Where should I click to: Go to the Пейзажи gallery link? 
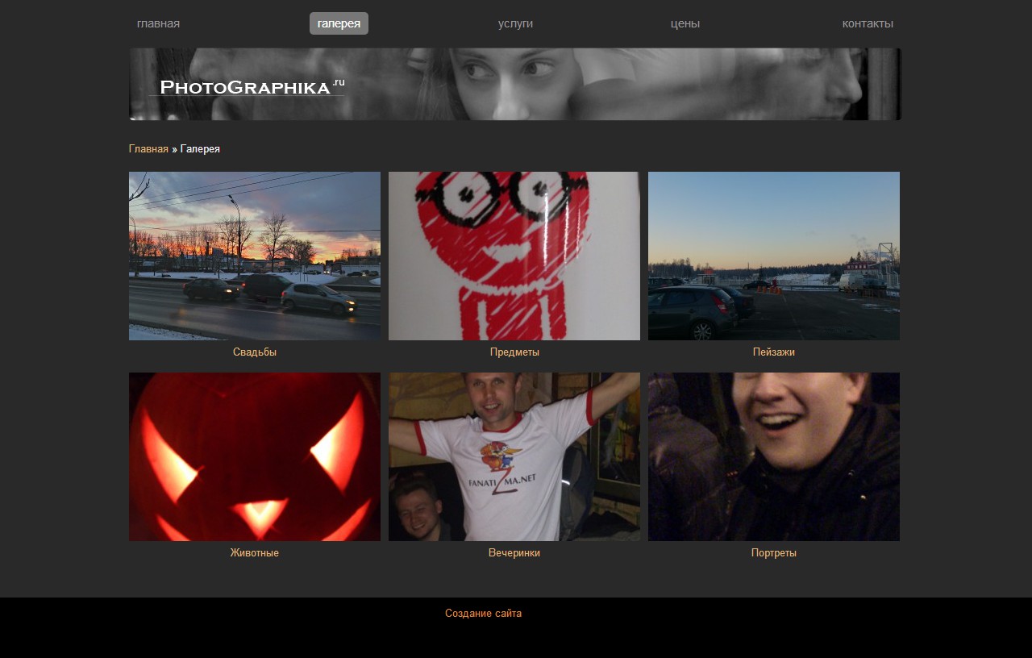pyautogui.click(x=774, y=352)
